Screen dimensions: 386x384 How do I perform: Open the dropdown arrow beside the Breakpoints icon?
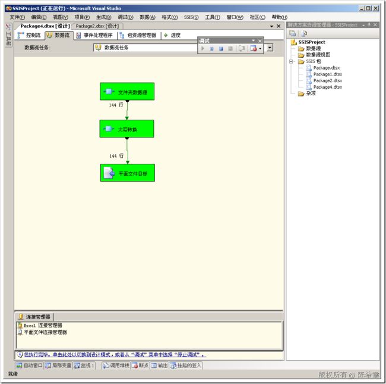260,49
